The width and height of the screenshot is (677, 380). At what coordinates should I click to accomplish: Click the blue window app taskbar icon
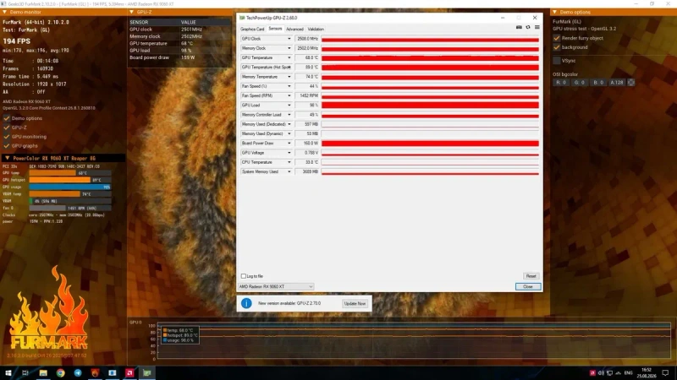pyautogui.click(x=113, y=373)
